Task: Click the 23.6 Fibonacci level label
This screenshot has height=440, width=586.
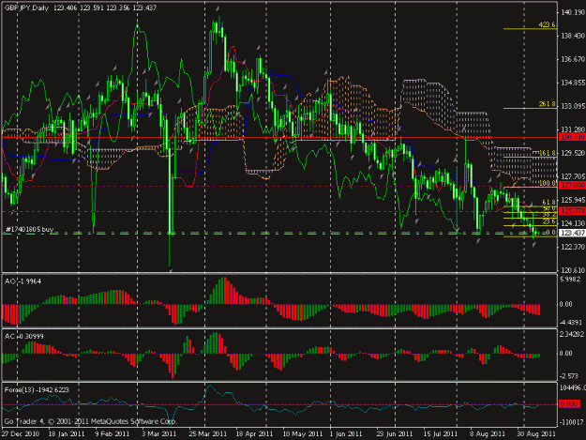Action: point(548,221)
